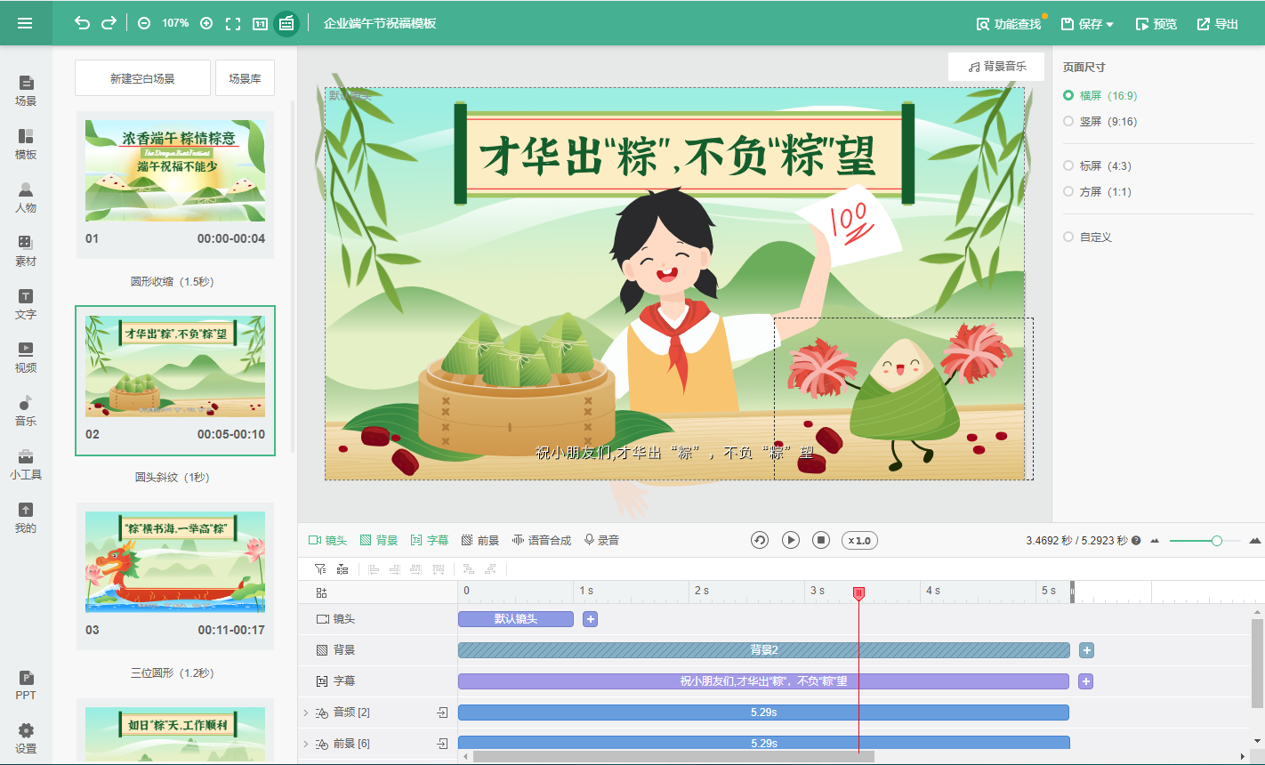Toggle the highlighted timeline panel icon in toolbar
Image resolution: width=1265 pixels, height=765 pixels.
click(x=286, y=23)
